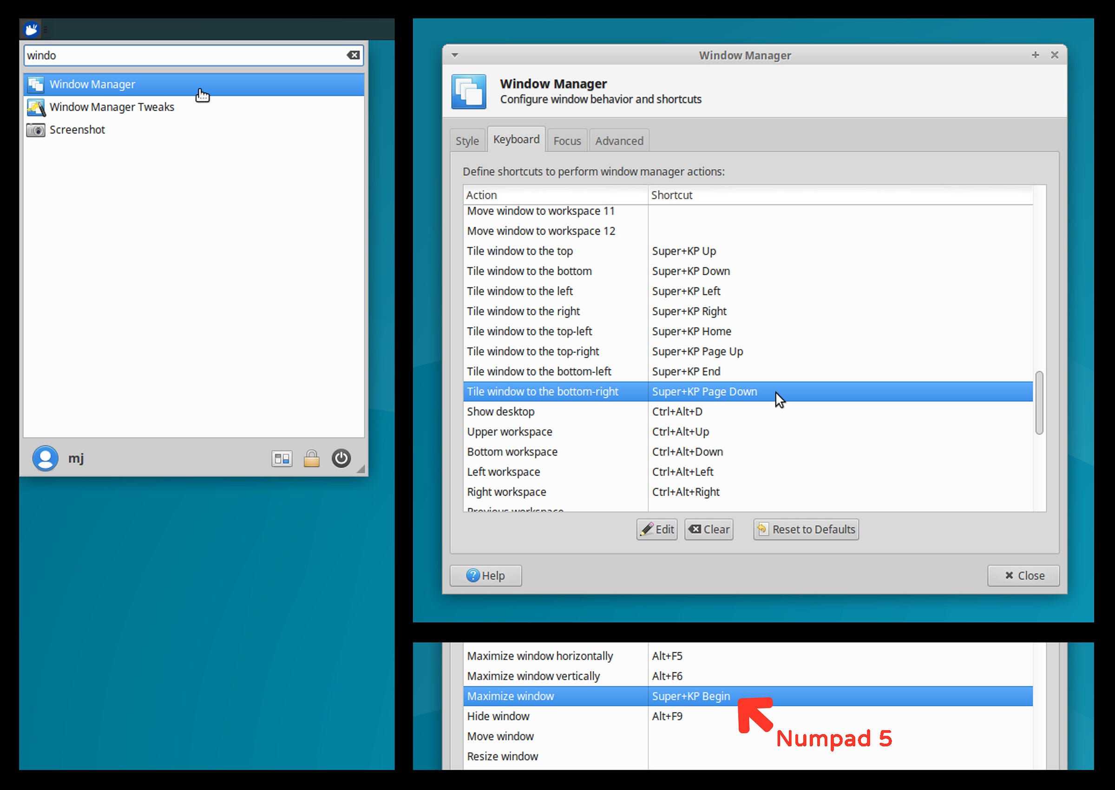Open the Whisker menu mouse icon
Image resolution: width=1115 pixels, height=790 pixels.
(x=32, y=30)
